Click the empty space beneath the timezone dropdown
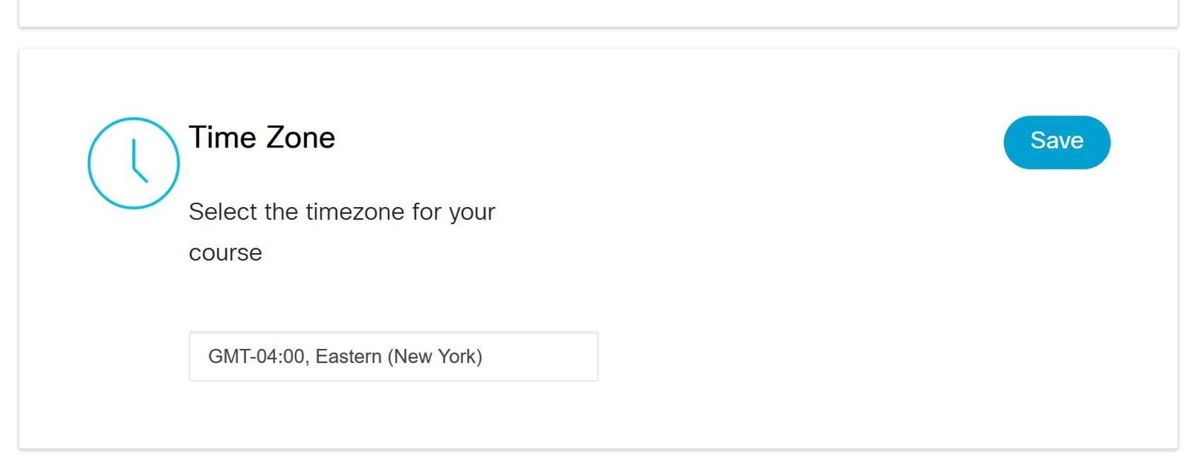 click(x=393, y=415)
